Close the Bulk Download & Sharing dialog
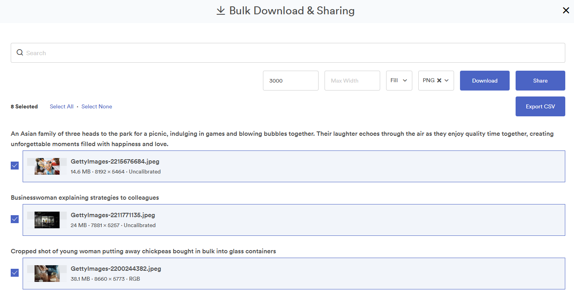The width and height of the screenshot is (574, 293). point(566,11)
